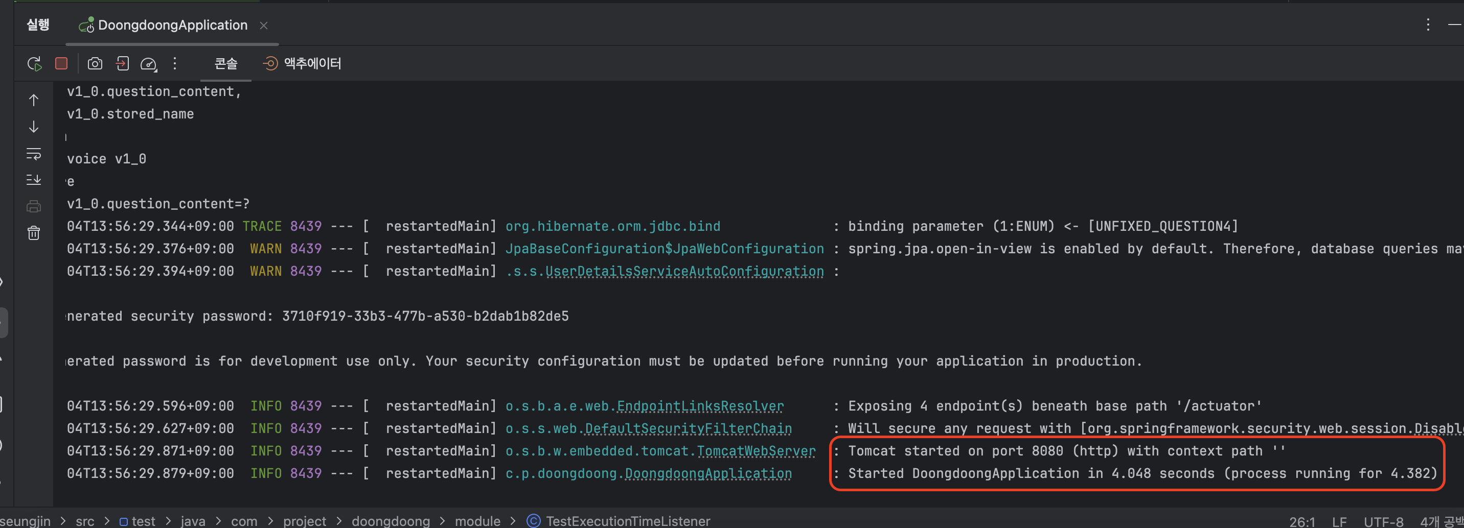Open UserDetailsServiceAutoConfiguration class link

click(684, 271)
